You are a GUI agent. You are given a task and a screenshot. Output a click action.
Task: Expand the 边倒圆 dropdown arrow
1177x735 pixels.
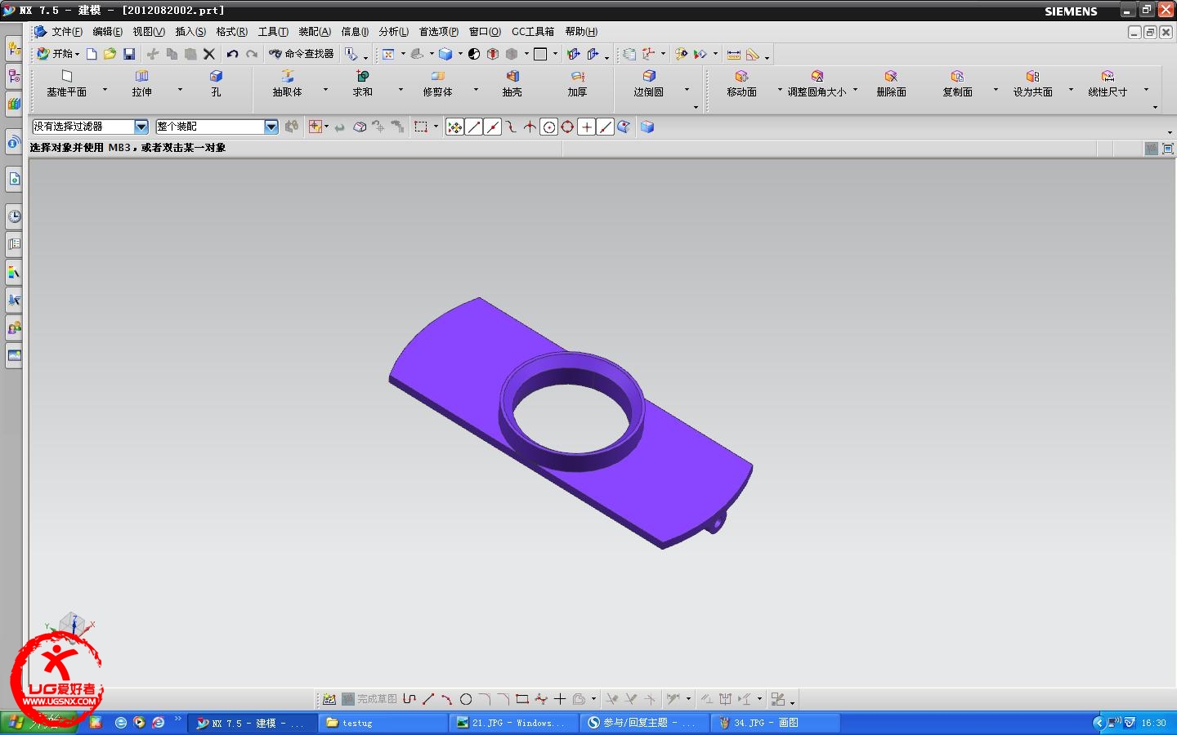[x=687, y=89]
